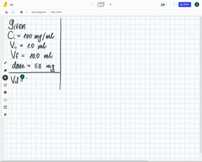Select the Laser pointer tool
The height and width of the screenshot is (162, 202).
5,114
